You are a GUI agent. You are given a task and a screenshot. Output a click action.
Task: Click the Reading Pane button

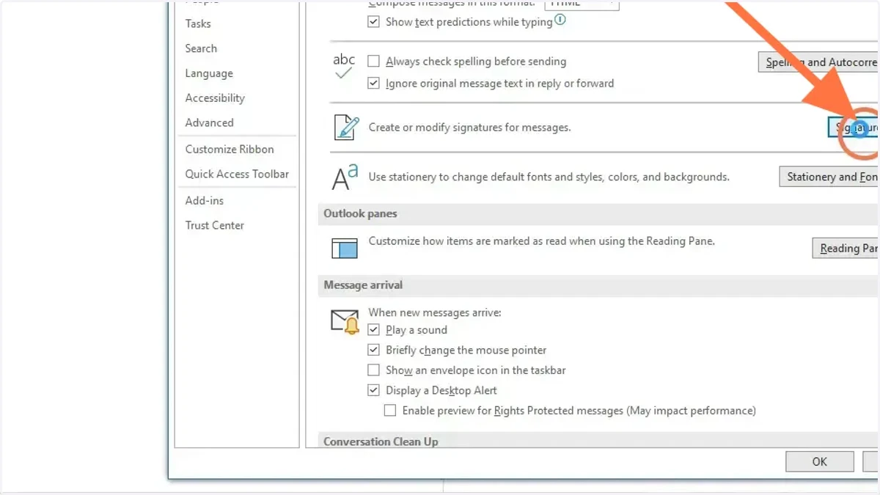coord(846,249)
